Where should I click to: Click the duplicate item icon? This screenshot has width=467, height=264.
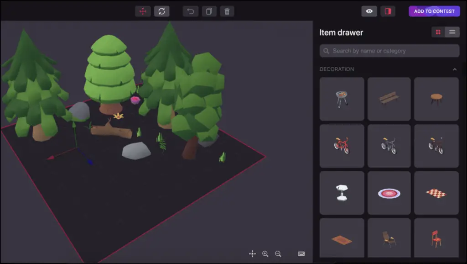click(209, 11)
